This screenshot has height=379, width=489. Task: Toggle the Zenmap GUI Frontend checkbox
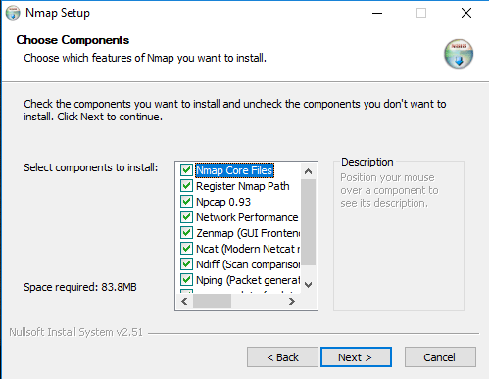[x=186, y=233]
